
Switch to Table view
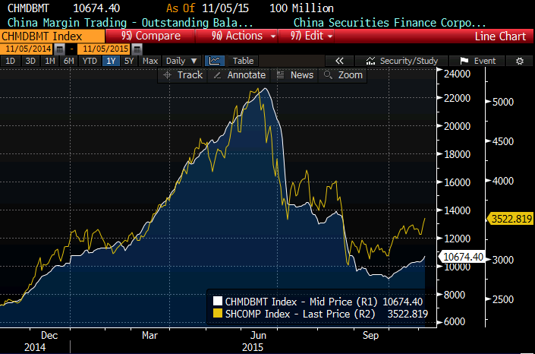[x=244, y=61]
